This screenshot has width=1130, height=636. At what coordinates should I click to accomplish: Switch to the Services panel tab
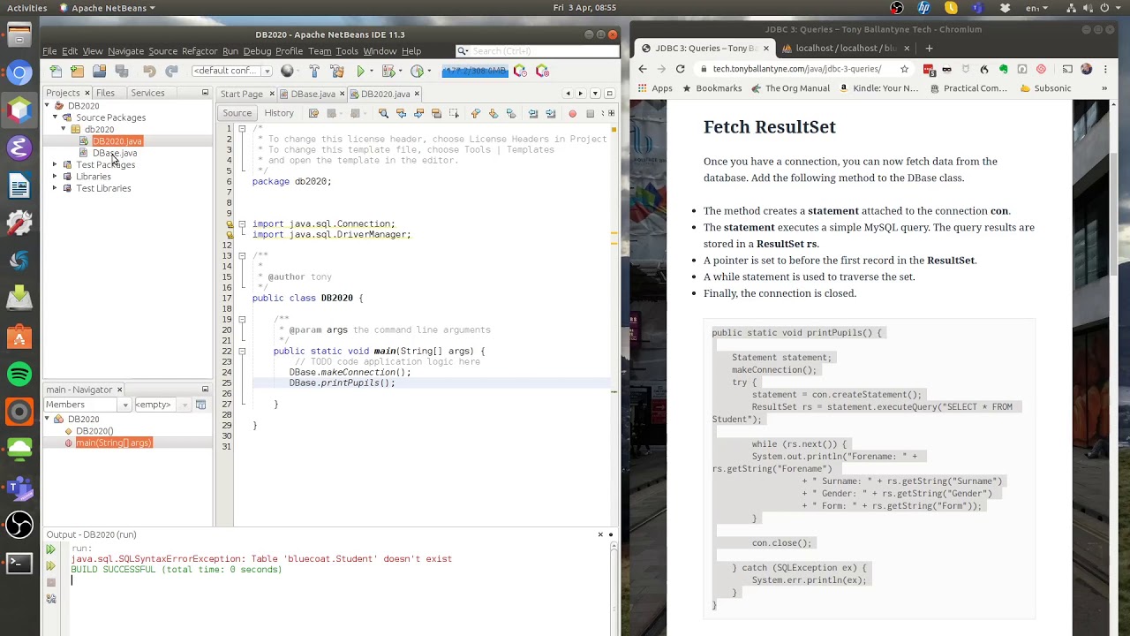147,93
